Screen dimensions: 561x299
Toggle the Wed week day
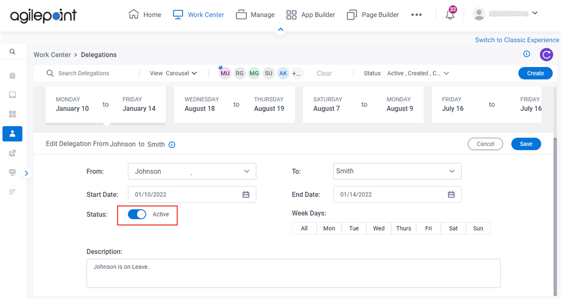pyautogui.click(x=379, y=228)
